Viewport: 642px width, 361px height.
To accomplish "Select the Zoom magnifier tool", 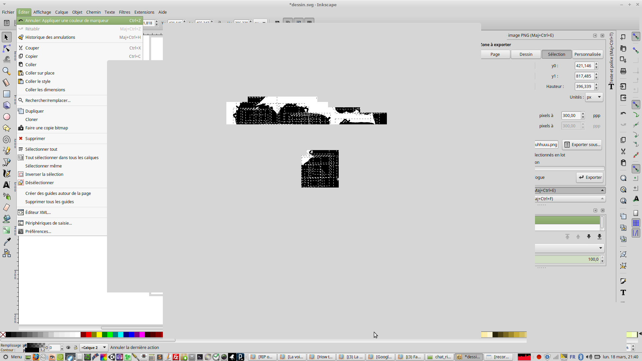I will click(6, 71).
